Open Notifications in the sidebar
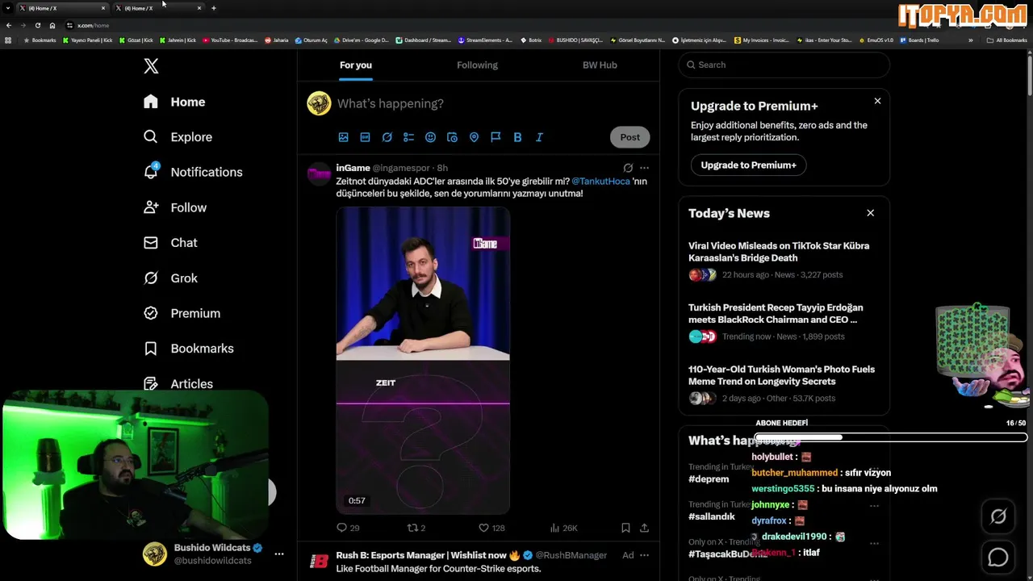Viewport: 1033px width, 581px height. click(192, 172)
